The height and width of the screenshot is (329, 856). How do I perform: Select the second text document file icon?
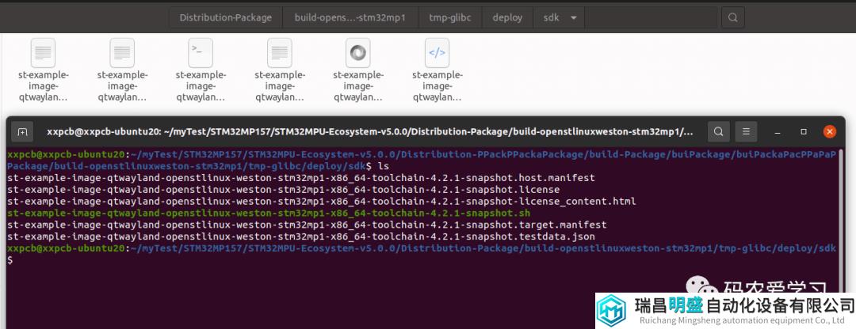pyautogui.click(x=122, y=53)
